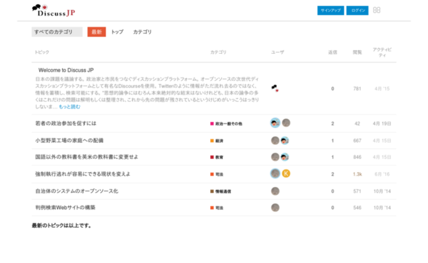Click the Welcome topic poster avatar
The height and width of the screenshot is (263, 428).
tap(275, 88)
